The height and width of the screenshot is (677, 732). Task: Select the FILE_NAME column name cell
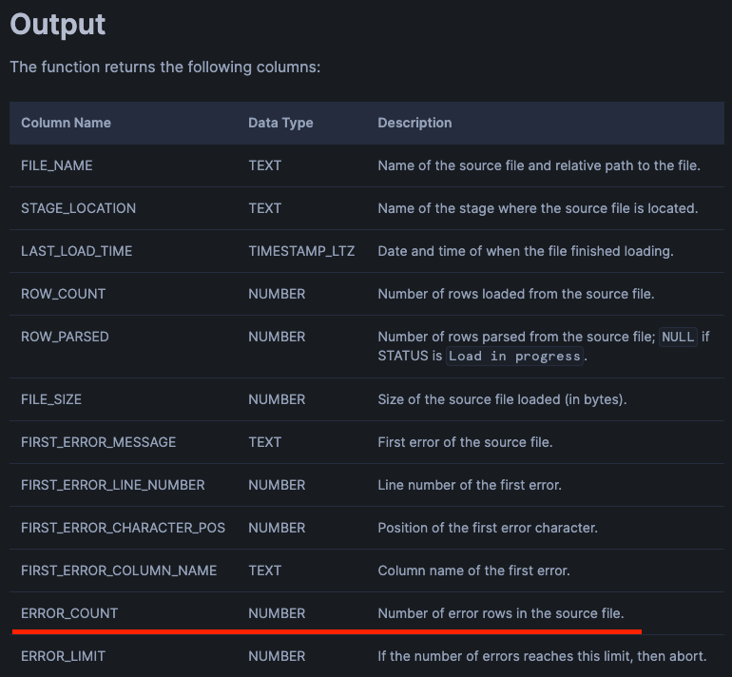[x=57, y=165]
